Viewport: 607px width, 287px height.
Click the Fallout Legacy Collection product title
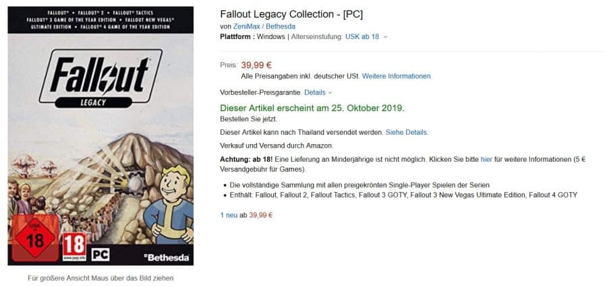(291, 13)
